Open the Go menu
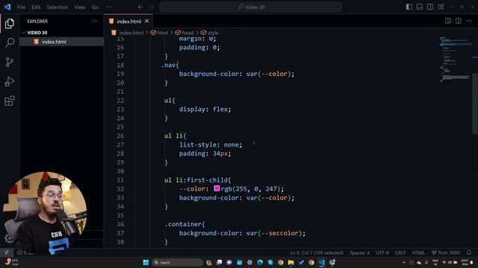 click(95, 7)
